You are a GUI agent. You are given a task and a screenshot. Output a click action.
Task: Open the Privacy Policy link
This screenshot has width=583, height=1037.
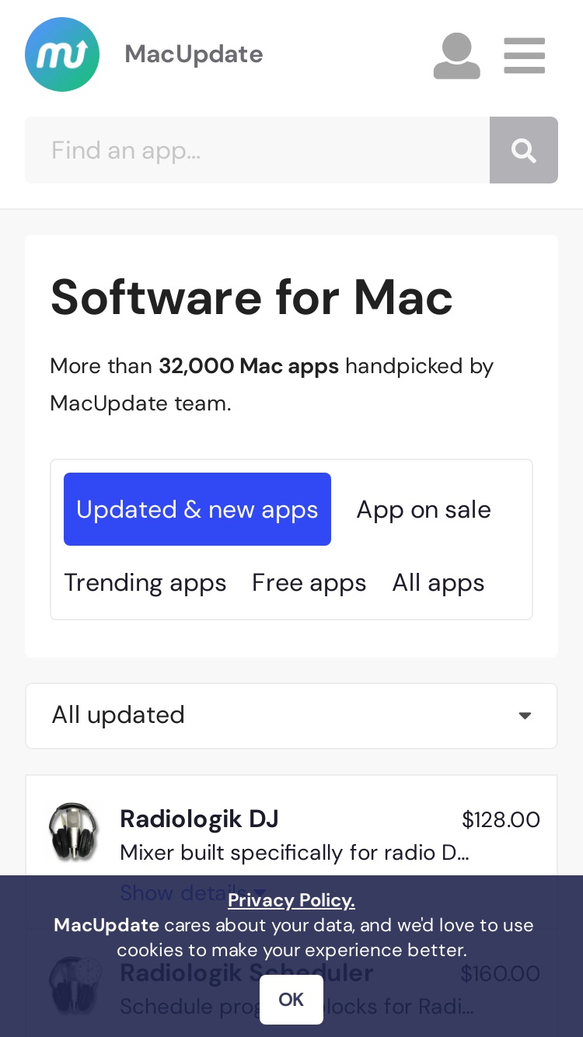291,900
